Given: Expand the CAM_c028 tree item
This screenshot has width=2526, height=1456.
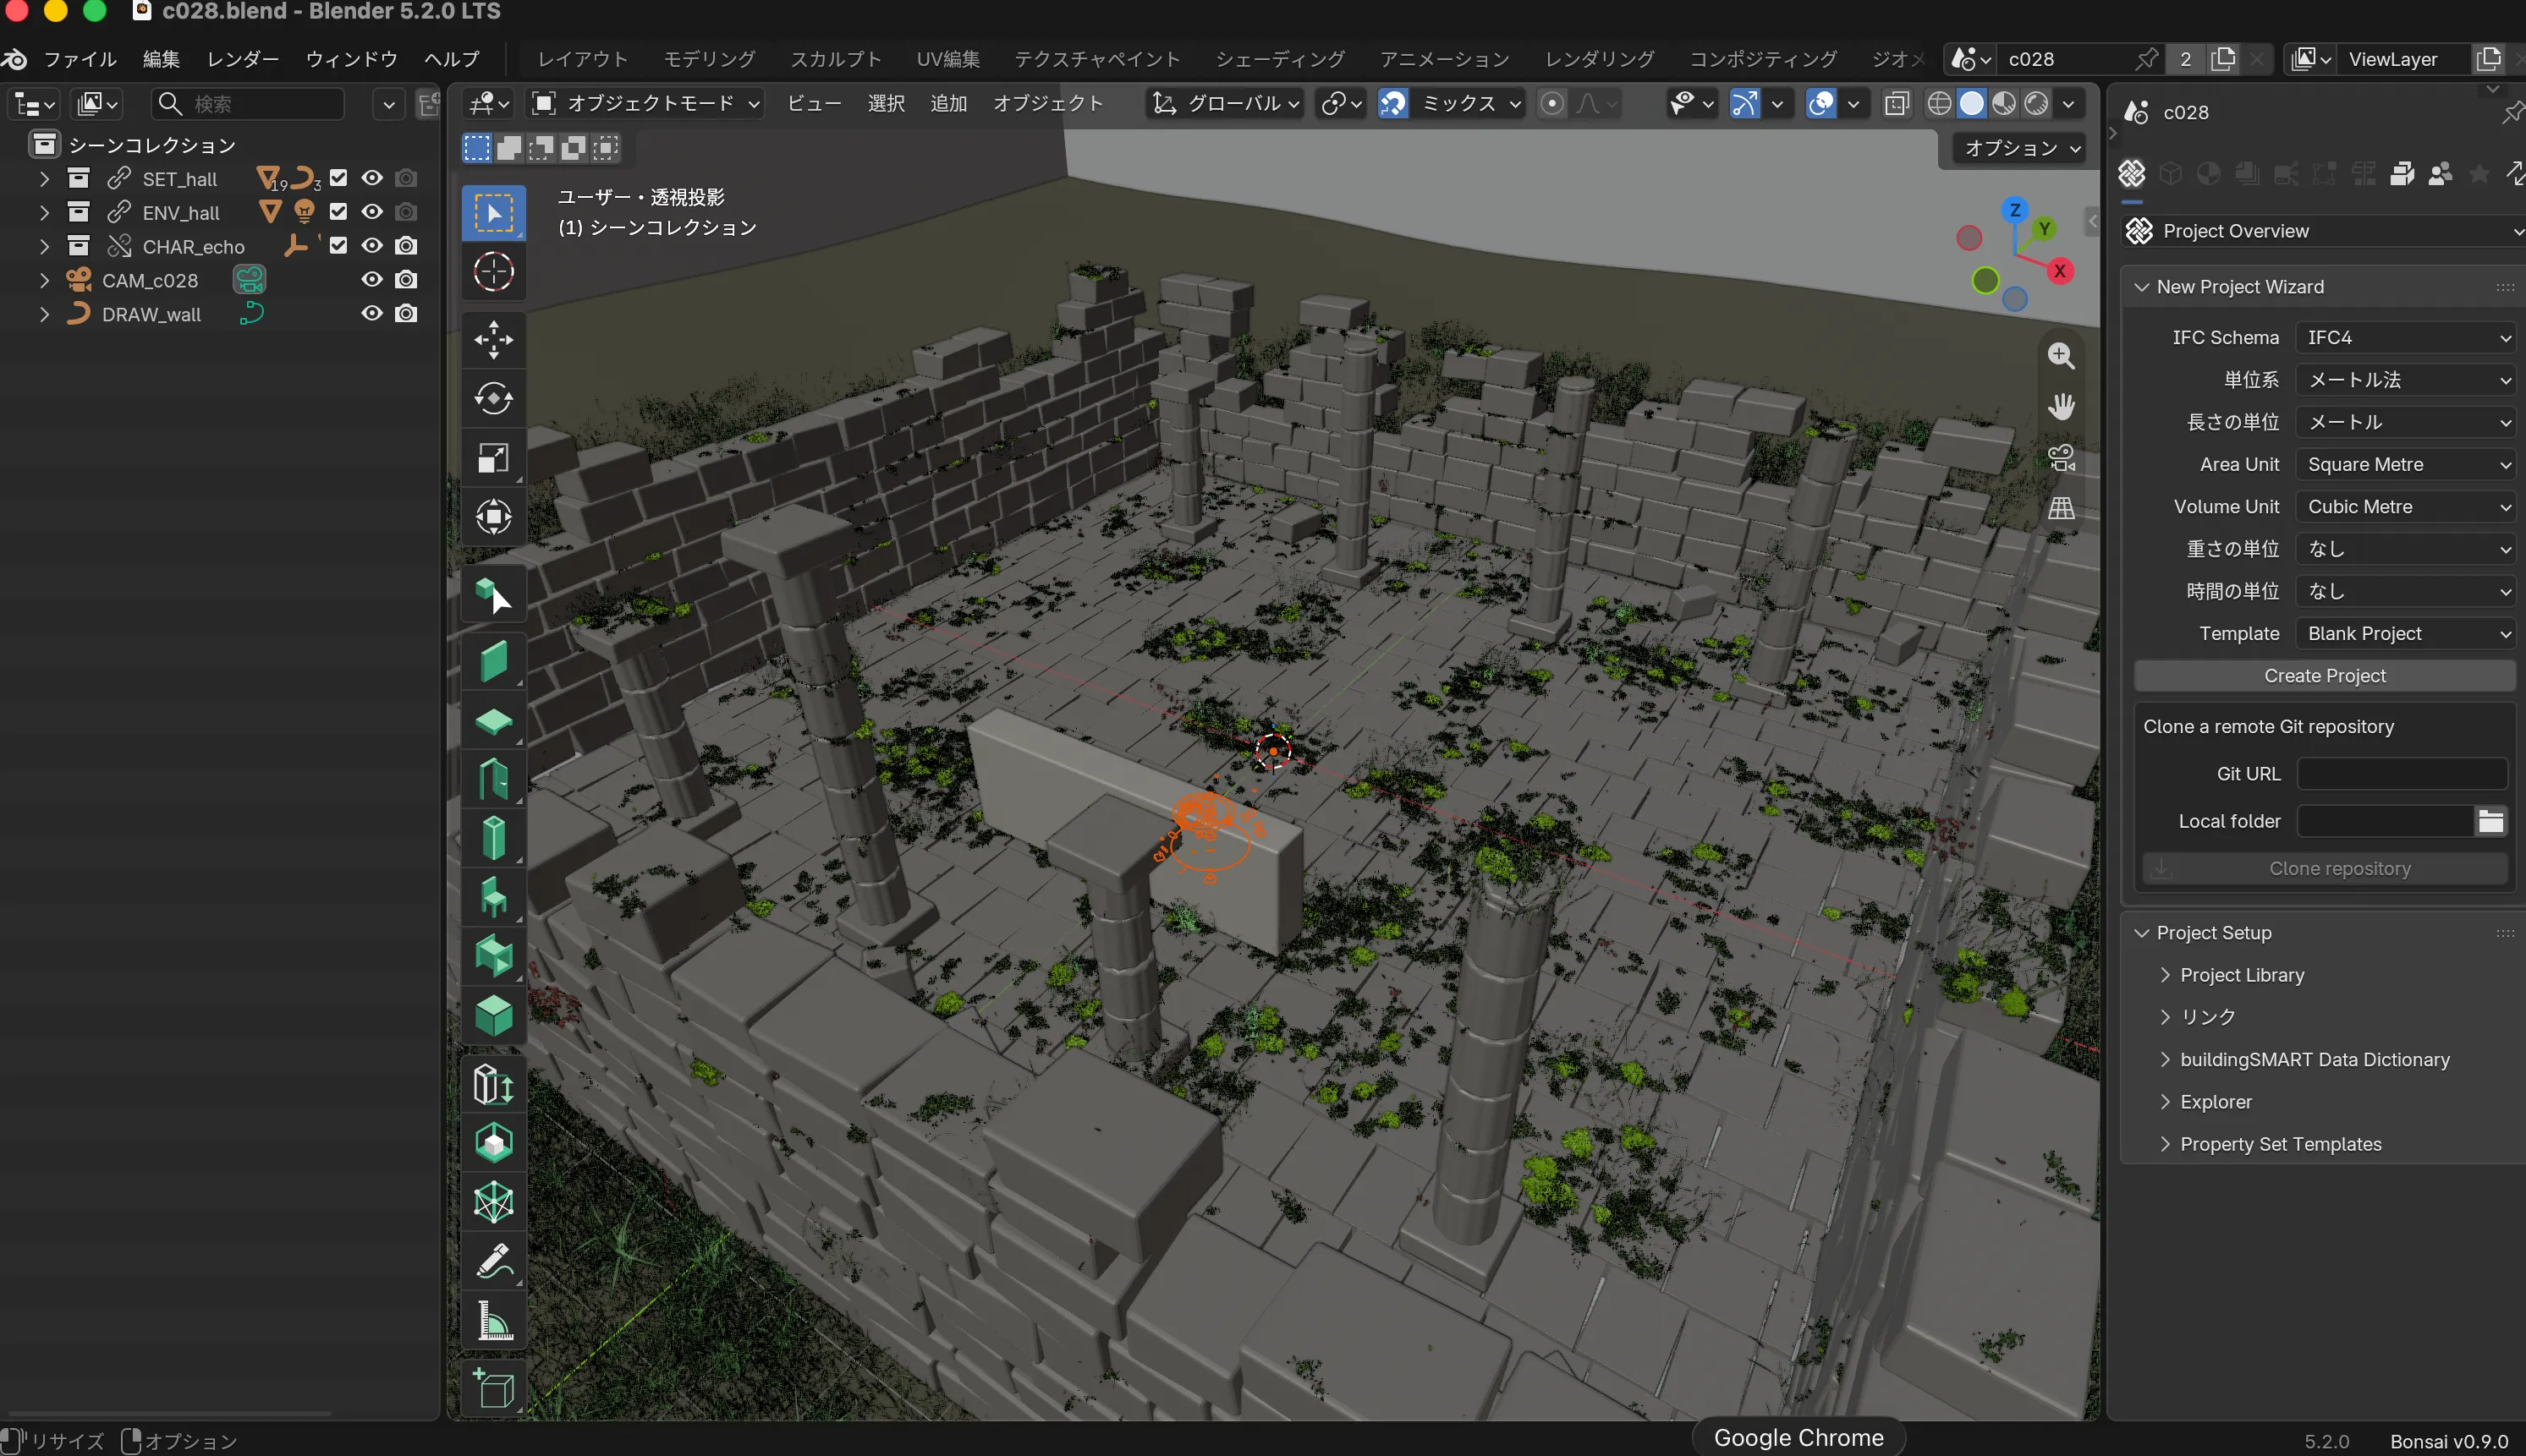Looking at the screenshot, I should pos(44,281).
